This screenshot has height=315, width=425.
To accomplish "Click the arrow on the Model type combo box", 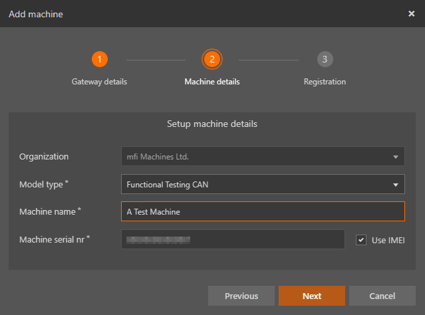I will coord(396,184).
